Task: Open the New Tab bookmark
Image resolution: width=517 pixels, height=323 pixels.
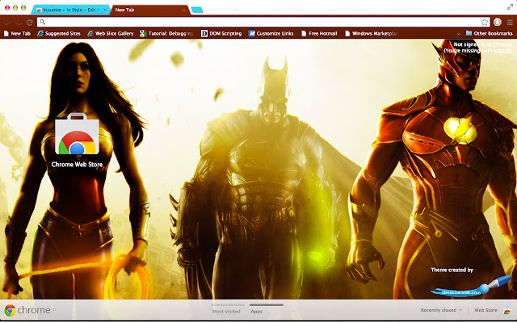Action: coord(17,33)
